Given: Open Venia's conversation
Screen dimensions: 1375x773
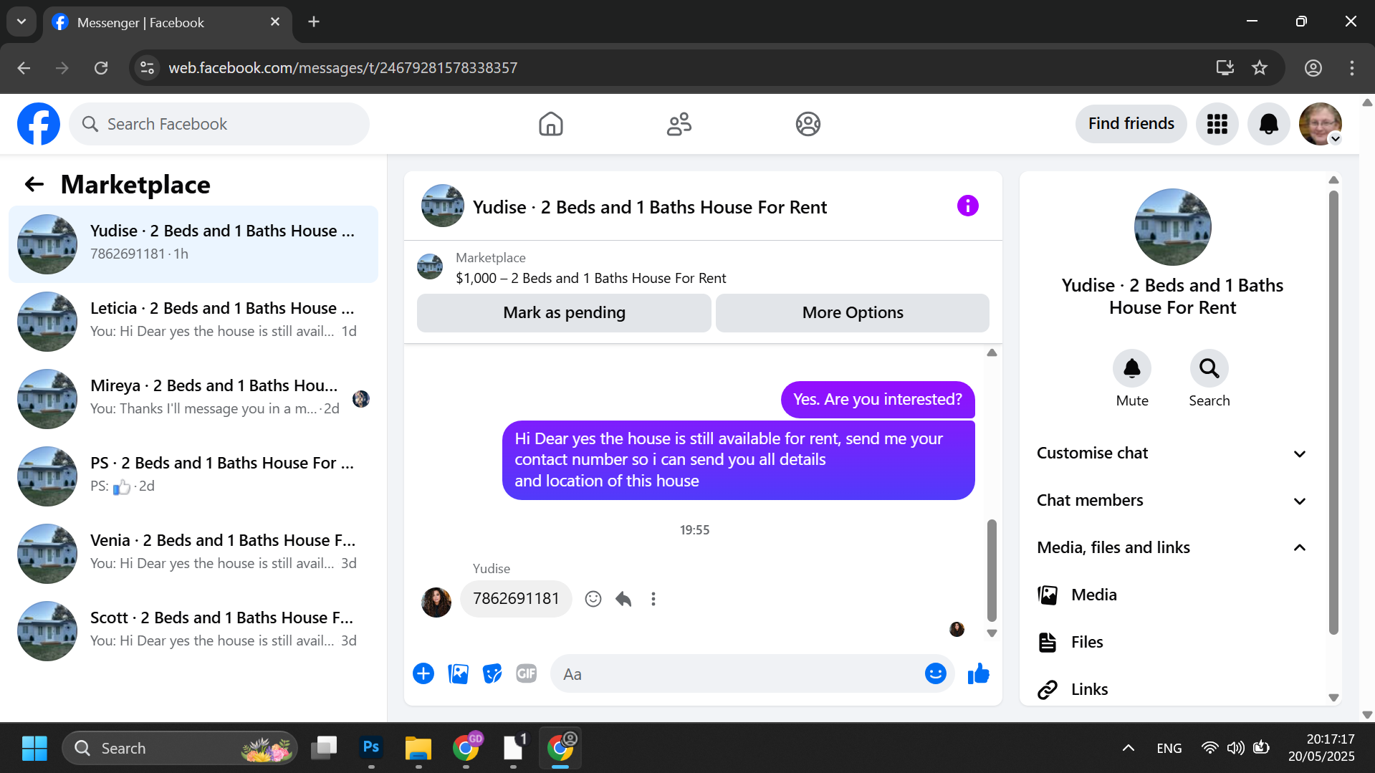Looking at the screenshot, I should click(x=193, y=554).
